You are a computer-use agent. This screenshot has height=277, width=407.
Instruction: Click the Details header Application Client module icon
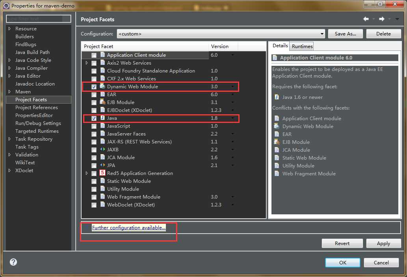pos(275,58)
